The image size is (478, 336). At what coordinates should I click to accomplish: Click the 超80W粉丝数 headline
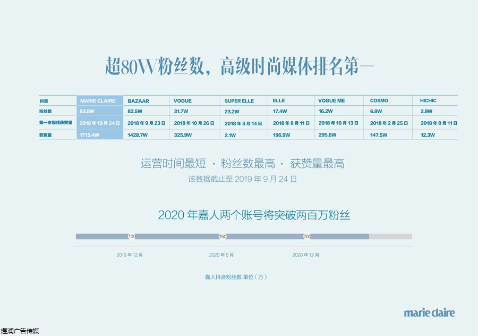(240, 66)
